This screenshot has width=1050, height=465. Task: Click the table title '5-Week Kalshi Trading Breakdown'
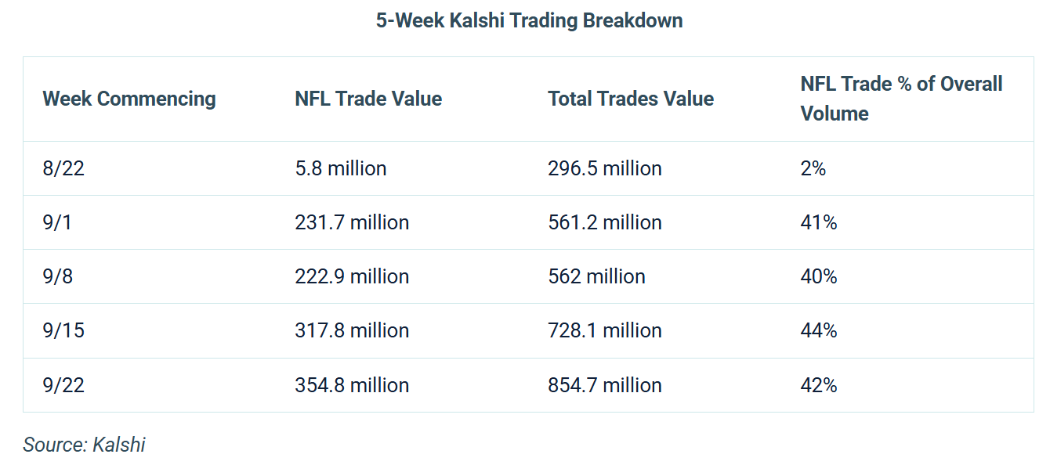click(x=529, y=20)
